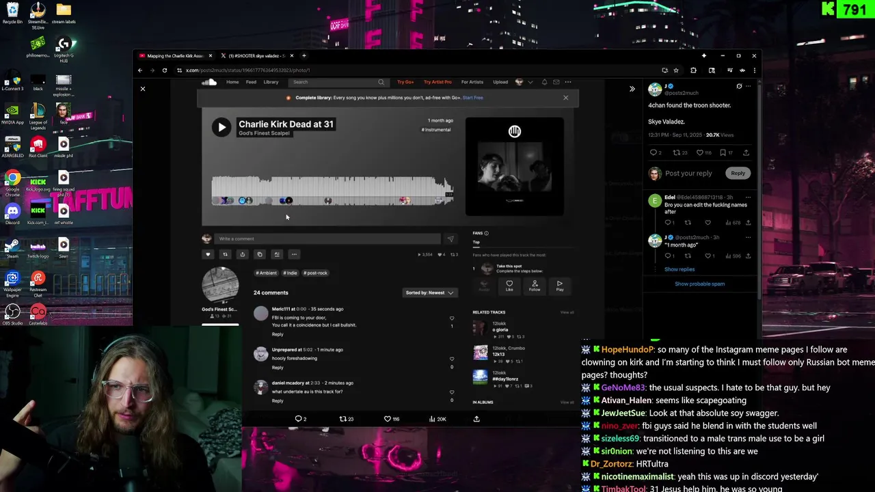Expand the SoundCloud profile avatar dropdown
The height and width of the screenshot is (492, 875).
tap(524, 82)
